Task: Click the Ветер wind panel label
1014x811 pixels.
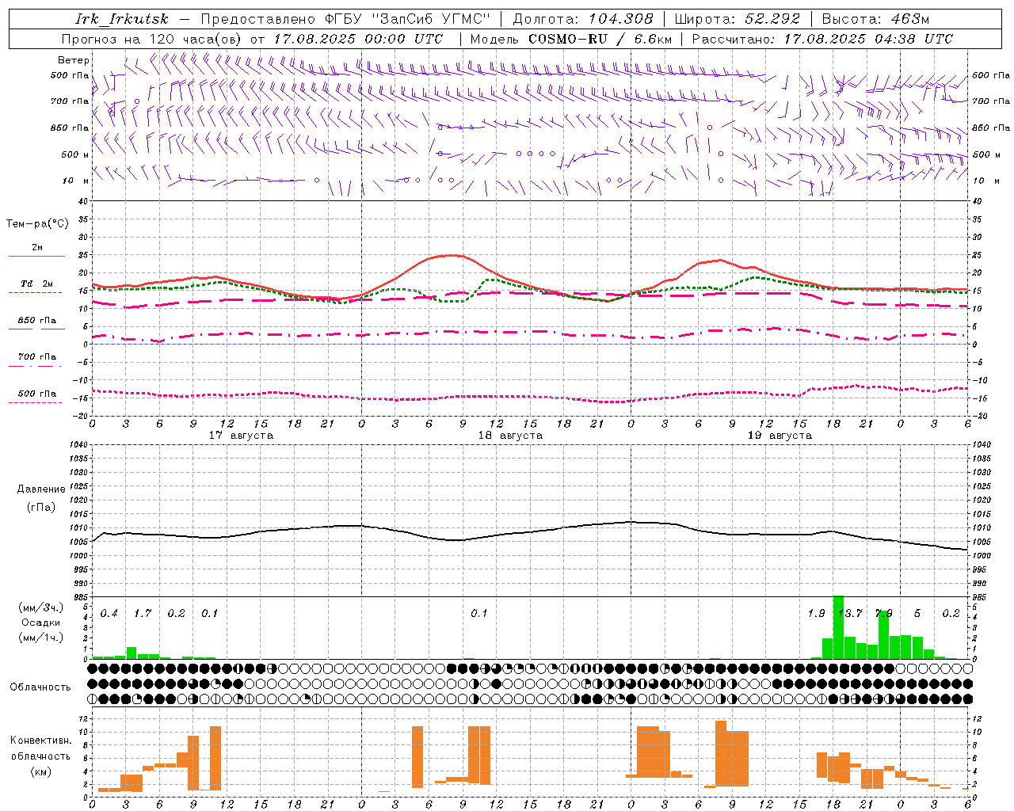Action: click(74, 60)
